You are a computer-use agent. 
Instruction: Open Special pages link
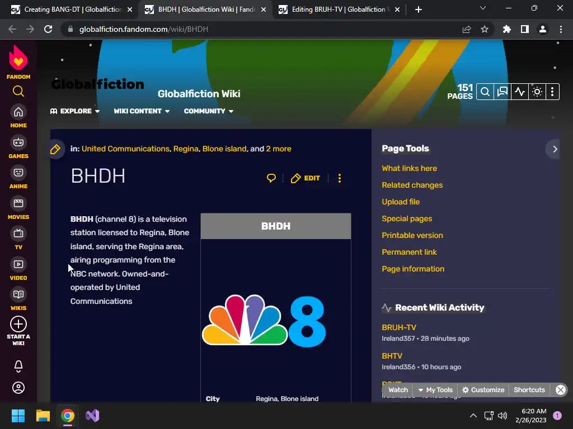pos(407,218)
